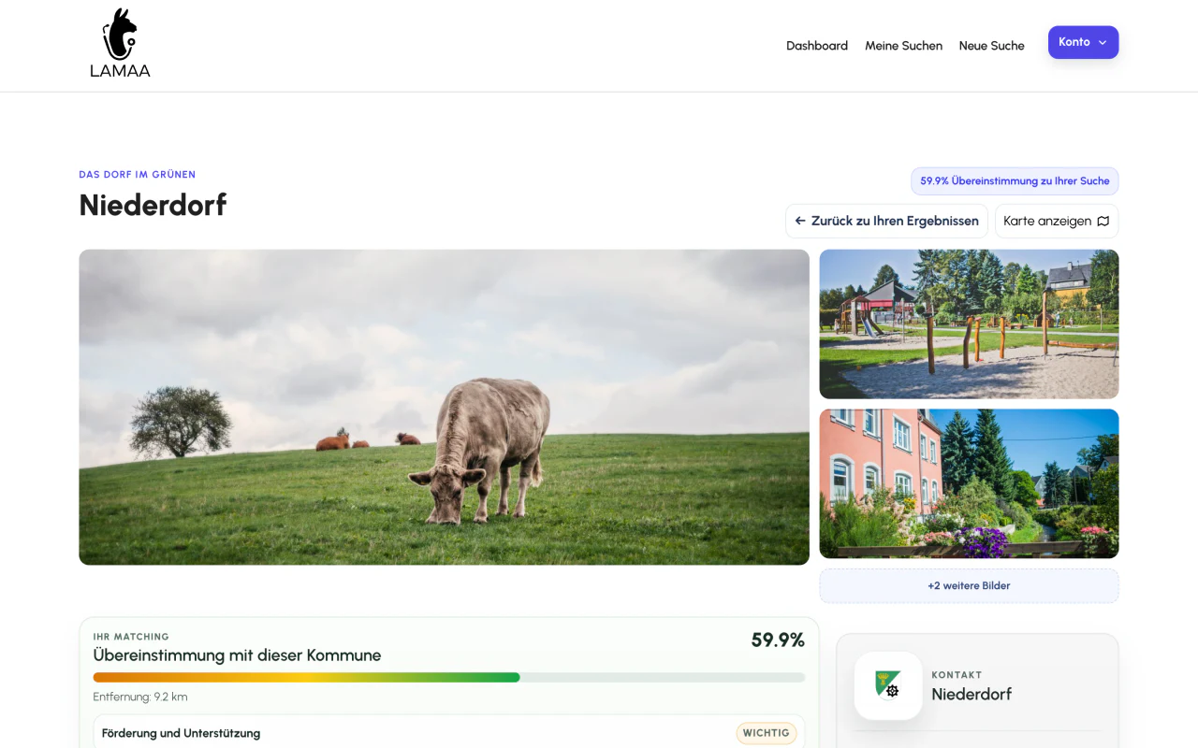This screenshot has height=748, width=1198.
Task: Start a Neue Suche from the navigation
Action: tap(991, 46)
